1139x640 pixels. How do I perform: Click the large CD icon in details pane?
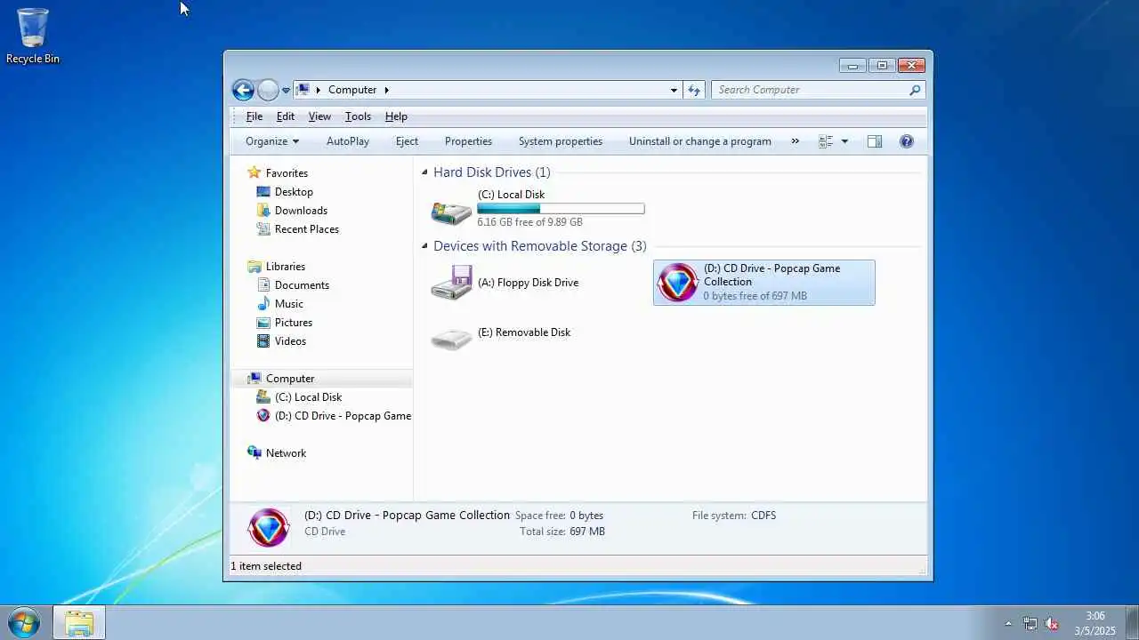(x=269, y=528)
